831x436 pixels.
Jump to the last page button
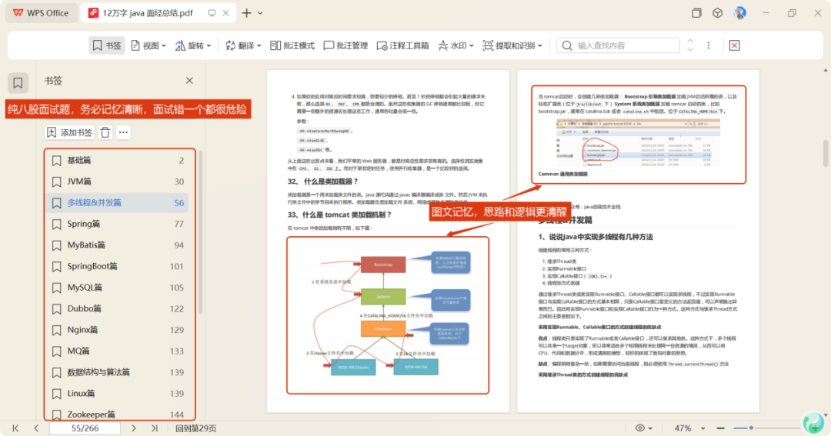(154, 428)
